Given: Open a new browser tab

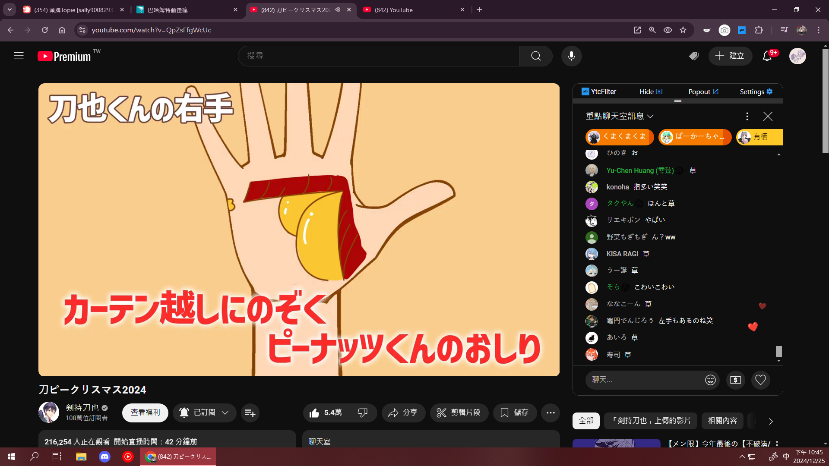Looking at the screenshot, I should point(479,9).
